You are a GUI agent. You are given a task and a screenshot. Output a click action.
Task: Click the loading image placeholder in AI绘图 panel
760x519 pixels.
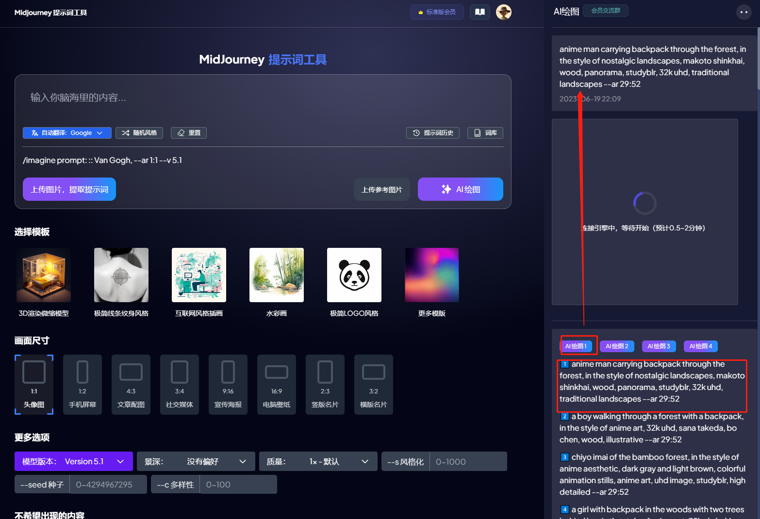click(x=645, y=212)
